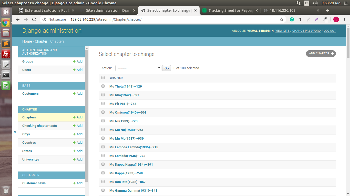Open the Action dropdown menu

coord(138,68)
